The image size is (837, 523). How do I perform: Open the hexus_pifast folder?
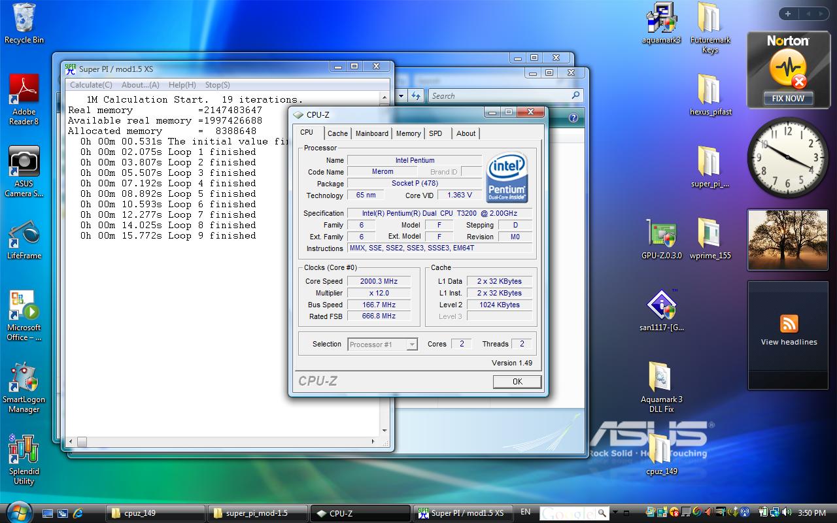710,95
